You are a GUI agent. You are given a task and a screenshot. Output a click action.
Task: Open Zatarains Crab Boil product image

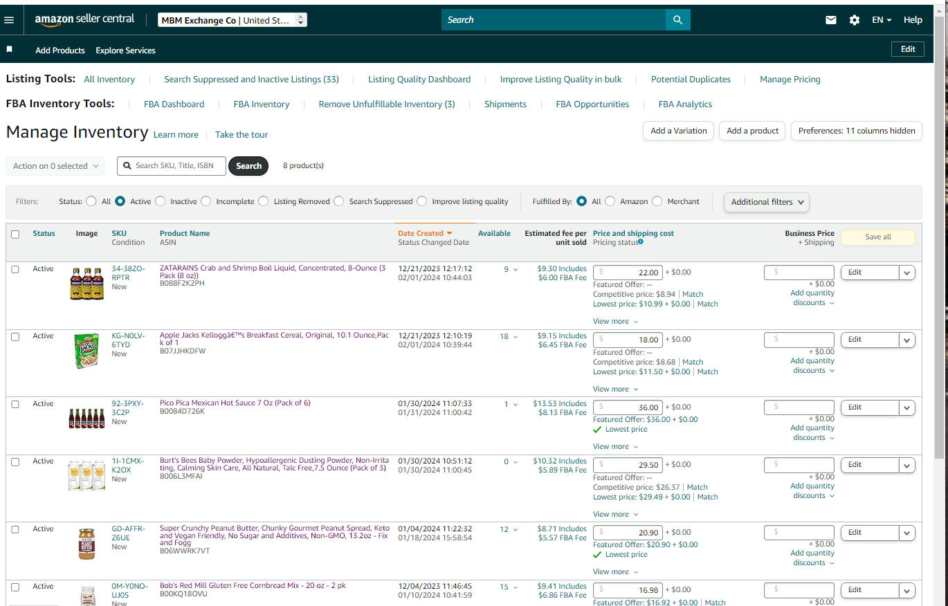pos(86,284)
